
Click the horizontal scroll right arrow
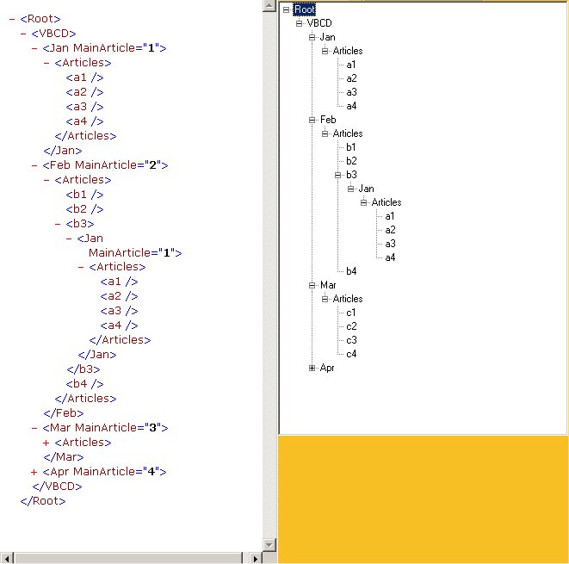pos(256,559)
